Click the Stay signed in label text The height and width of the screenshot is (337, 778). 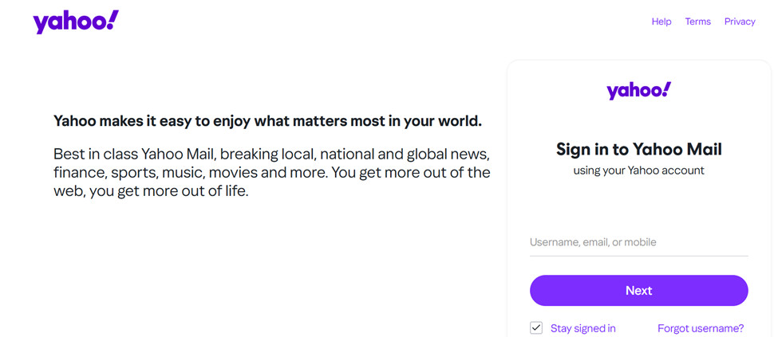tap(583, 328)
